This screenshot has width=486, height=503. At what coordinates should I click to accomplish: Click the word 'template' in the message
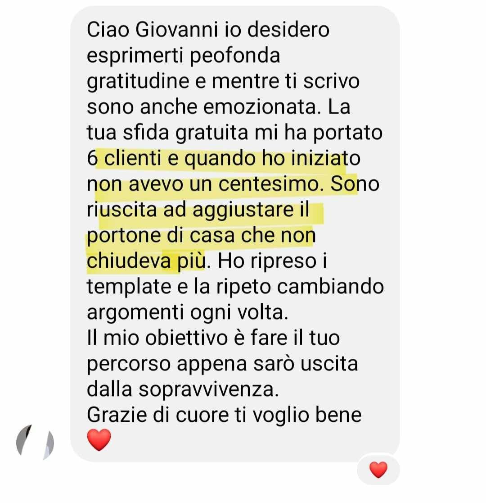coord(129,287)
